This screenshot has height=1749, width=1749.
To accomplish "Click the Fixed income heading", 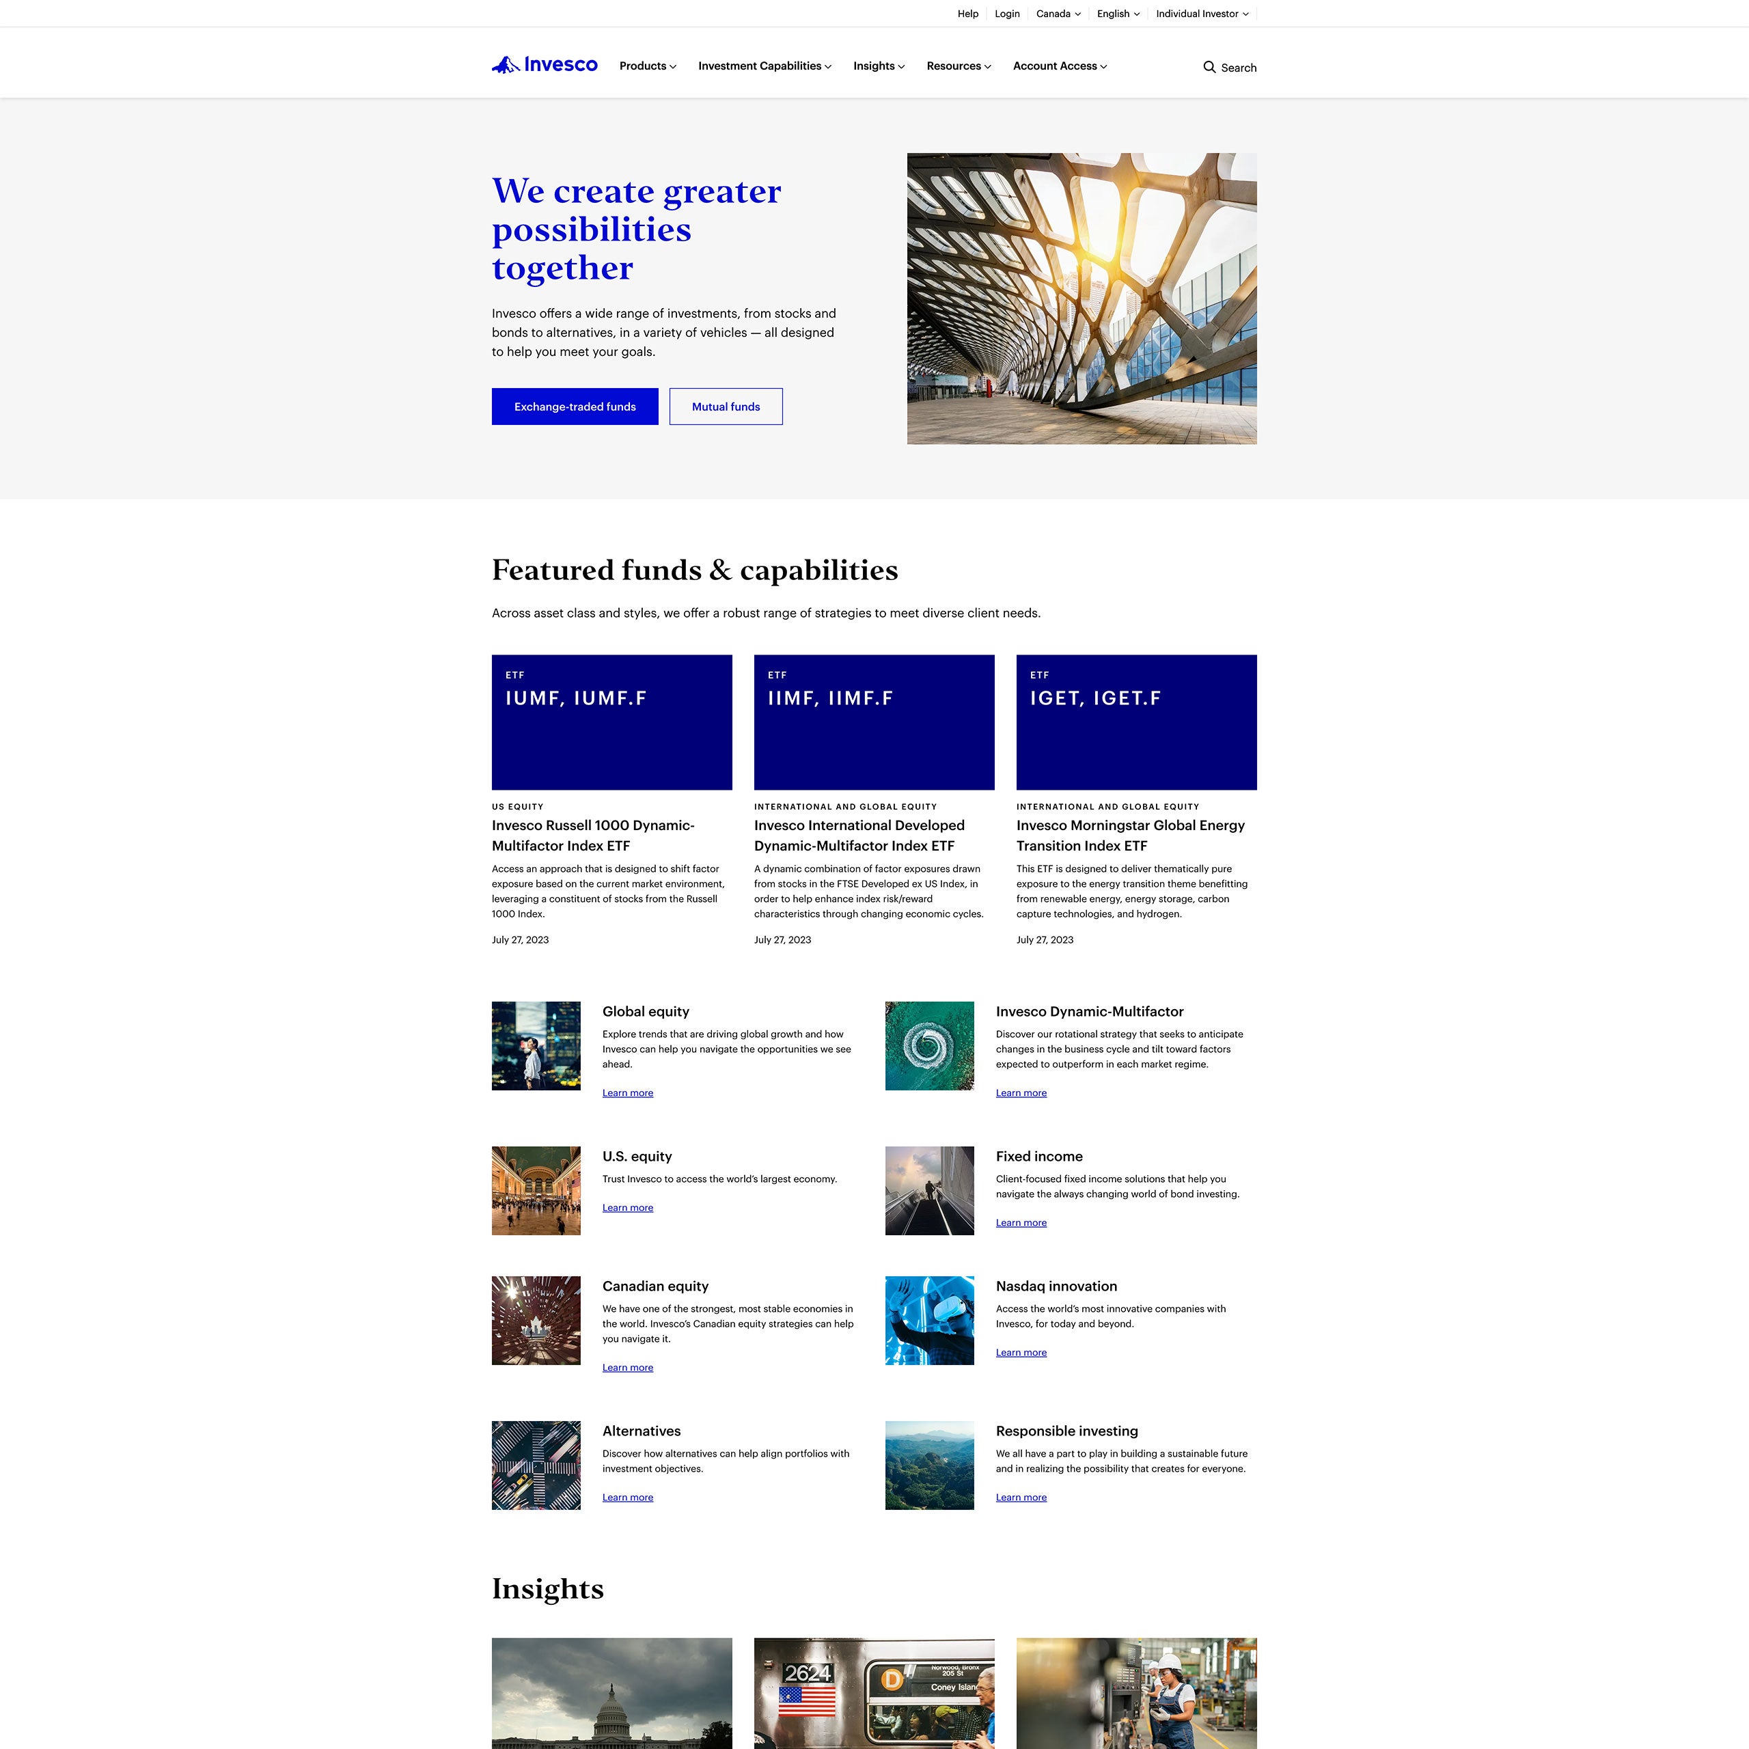I will 1039,1156.
